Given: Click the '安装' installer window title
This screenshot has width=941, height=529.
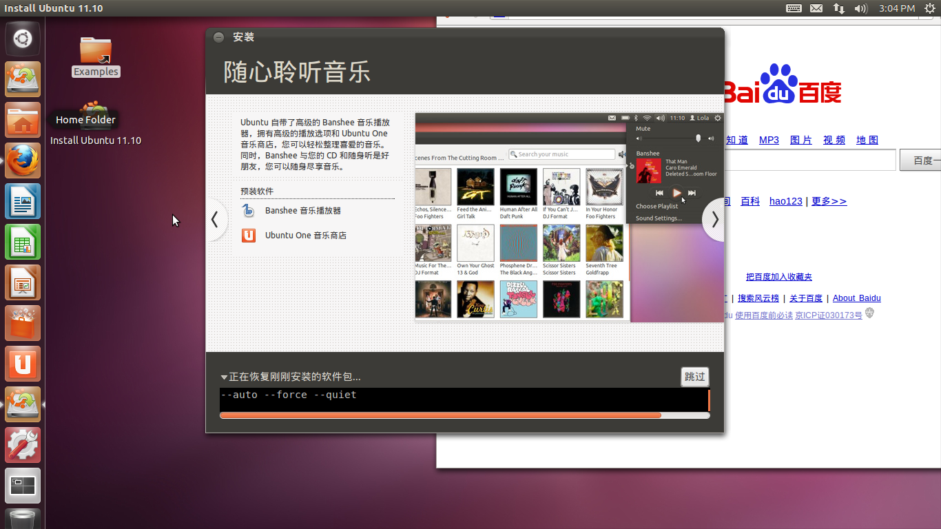Looking at the screenshot, I should click(x=244, y=37).
